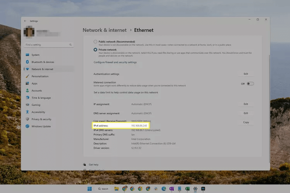Open the Apps sidebar icon

point(27,83)
